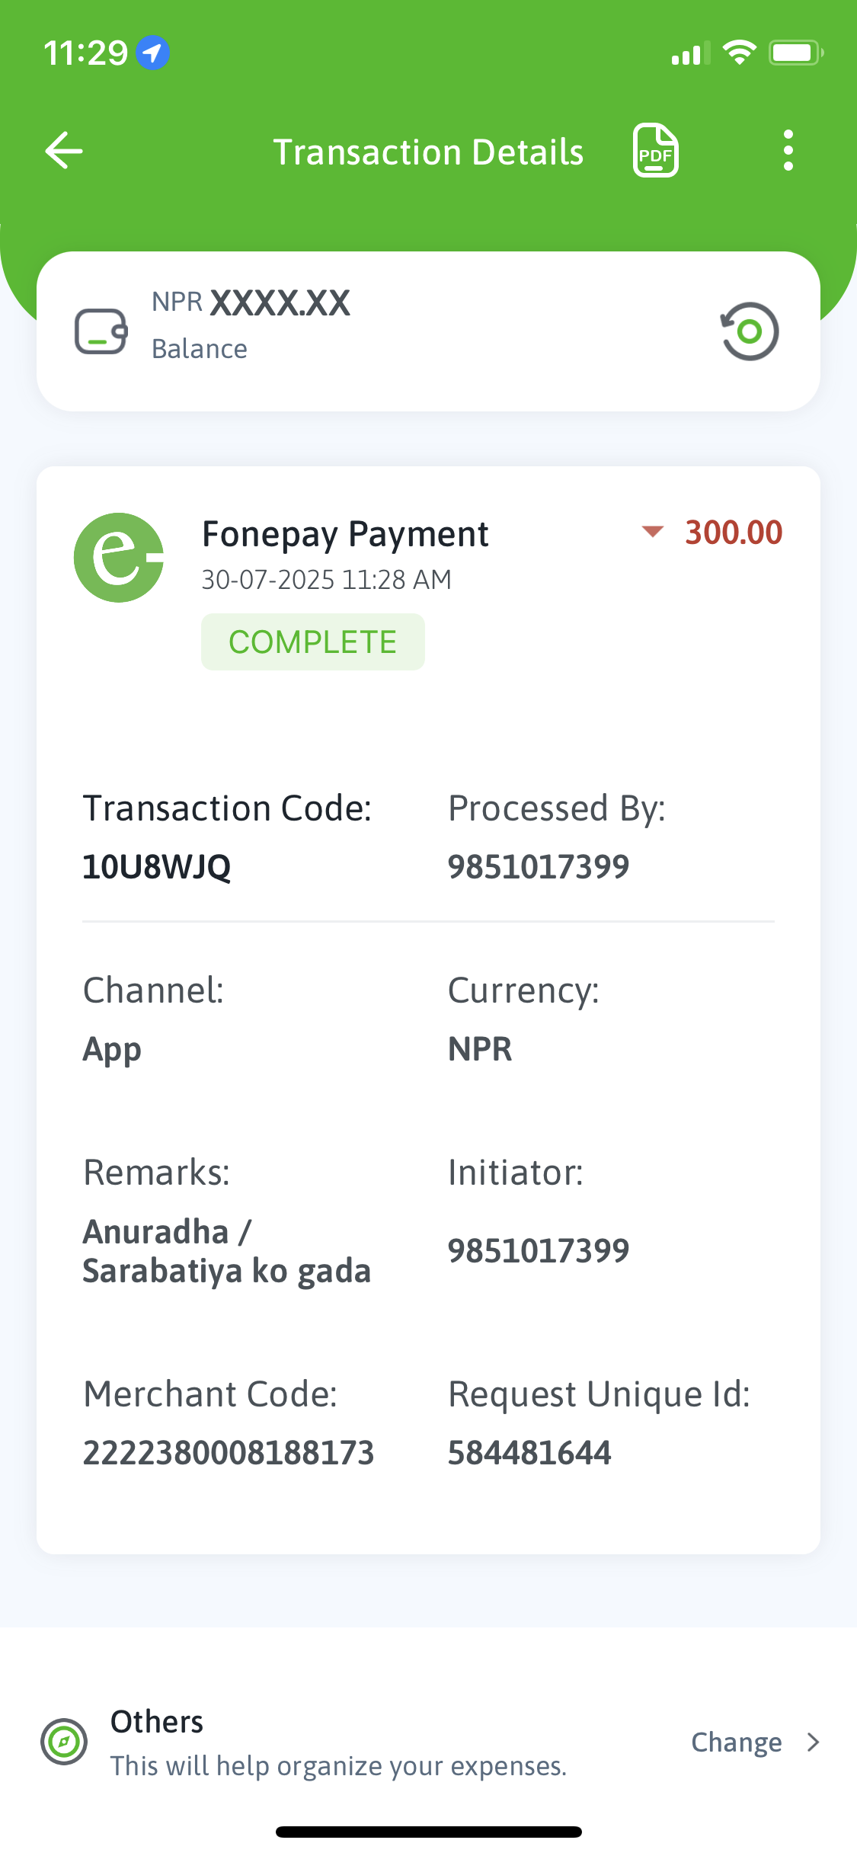The width and height of the screenshot is (857, 1856).
Task: Tap the Others category compass icon
Action: pyautogui.click(x=64, y=1742)
